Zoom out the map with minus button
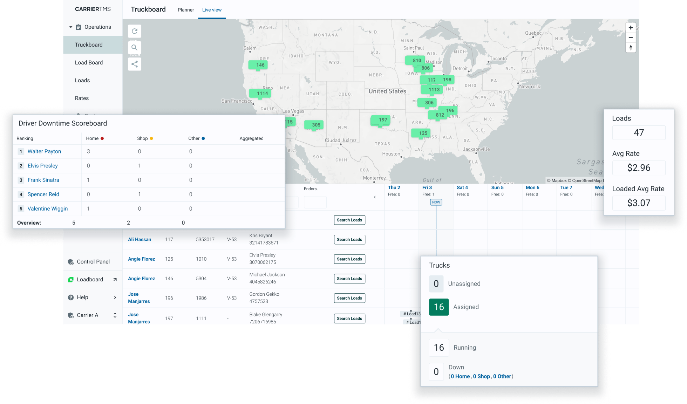 pos(631,37)
